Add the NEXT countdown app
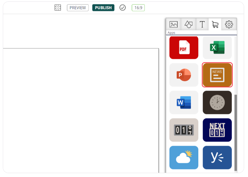248x177 pixels. coord(217,130)
